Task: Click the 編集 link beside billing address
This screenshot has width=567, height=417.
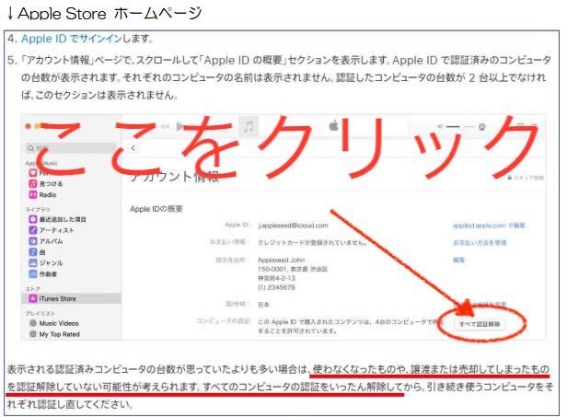Action: pos(458,260)
